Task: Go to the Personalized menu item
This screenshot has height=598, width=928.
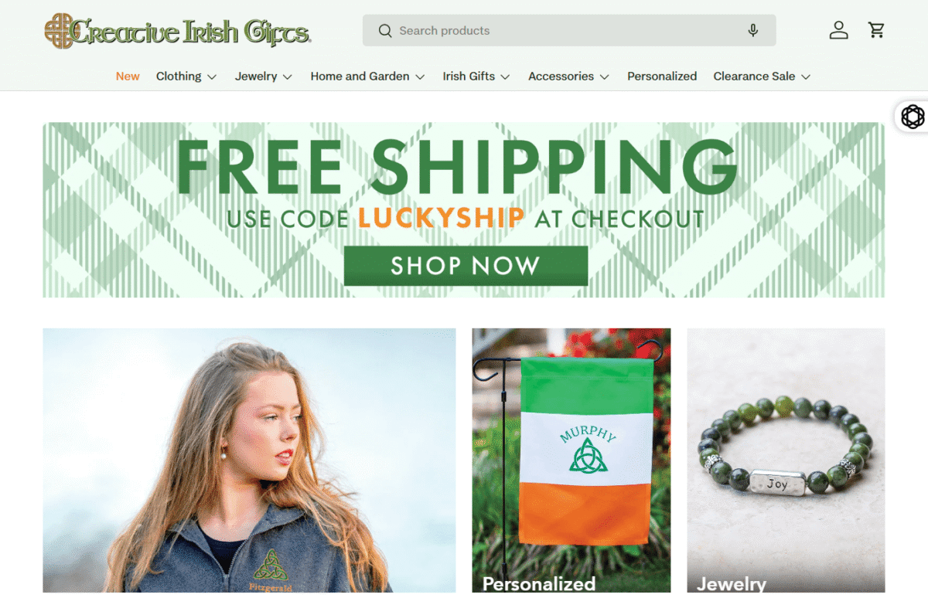Action: tap(662, 76)
